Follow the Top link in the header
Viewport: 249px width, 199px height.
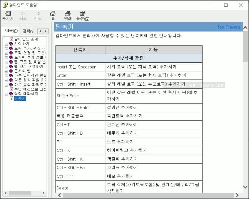point(221,27)
